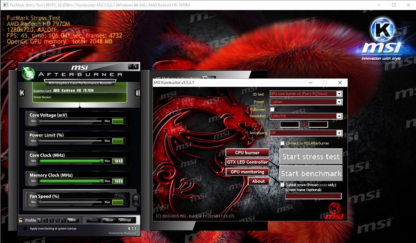Tick the Submit score checkbox

(282, 185)
